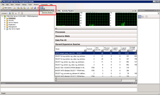160x95 pixels.
Task: Click the Analysis Services MDX Query icon
Action: (18, 8)
